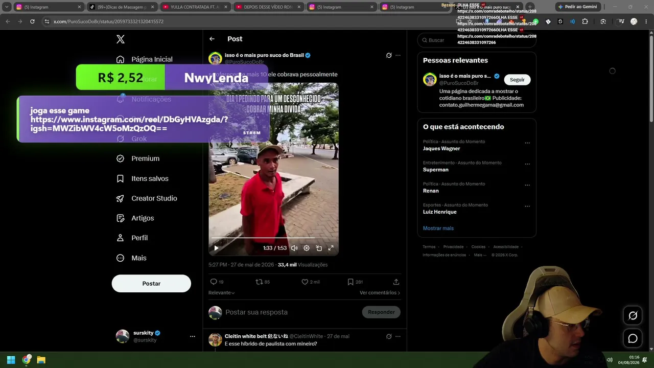Open the taskbar volume control
This screenshot has height=368, width=654.
609,360
